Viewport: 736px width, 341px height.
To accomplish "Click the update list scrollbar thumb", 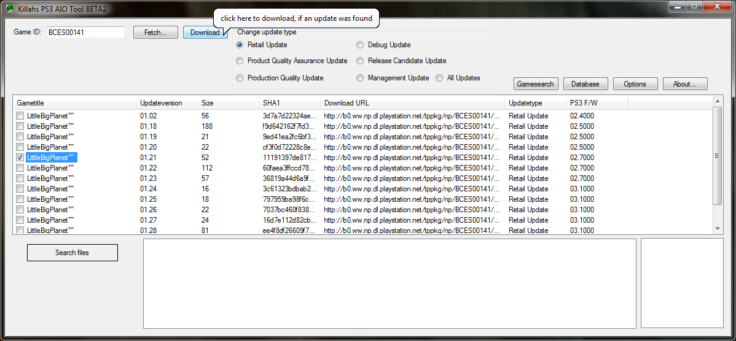I will (x=717, y=156).
